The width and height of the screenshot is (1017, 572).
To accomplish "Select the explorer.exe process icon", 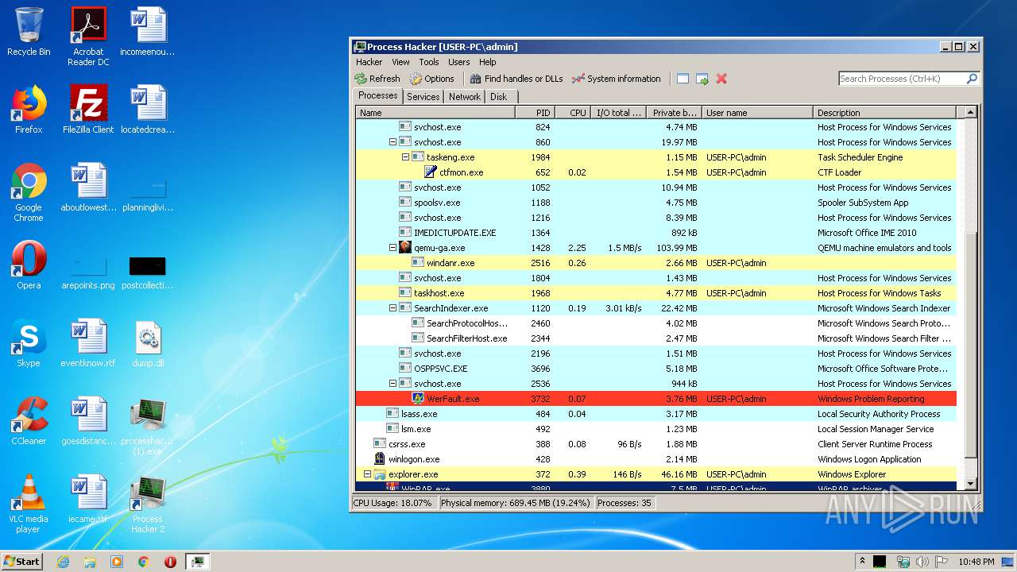I will [x=380, y=474].
